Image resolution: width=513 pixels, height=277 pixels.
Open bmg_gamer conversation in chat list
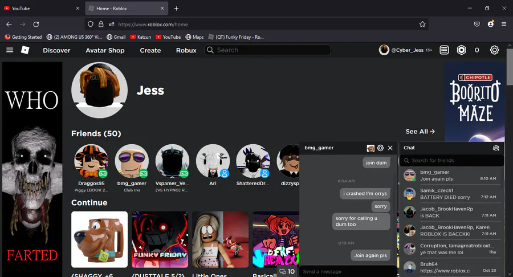[x=450, y=176]
